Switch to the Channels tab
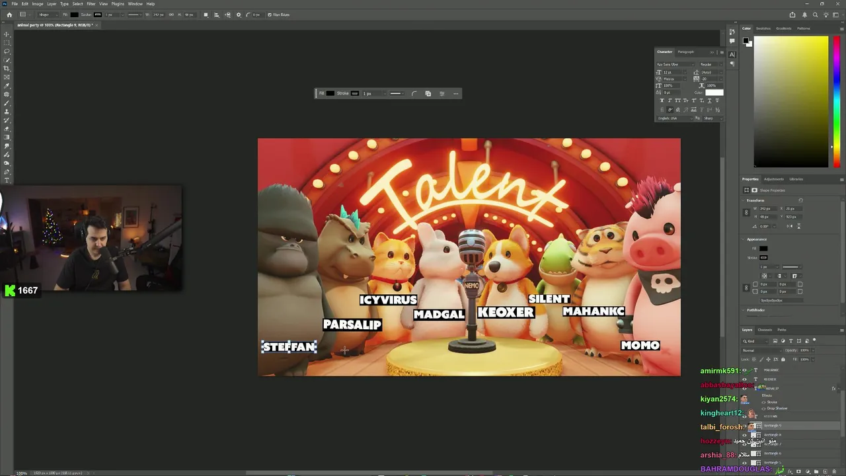The width and height of the screenshot is (846, 476). [765, 330]
